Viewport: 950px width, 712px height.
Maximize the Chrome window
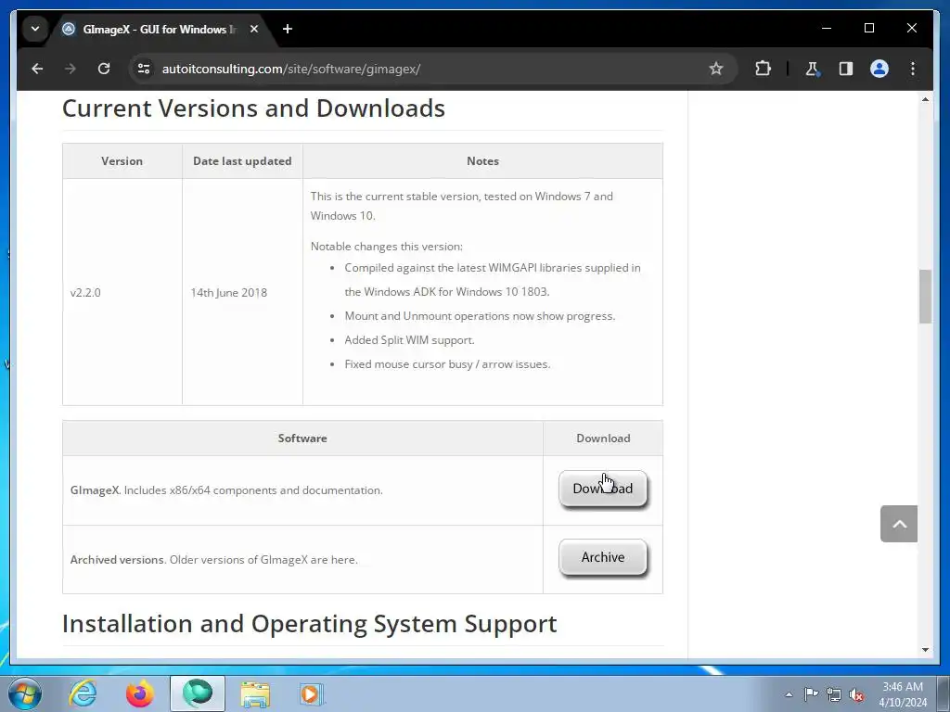(868, 29)
